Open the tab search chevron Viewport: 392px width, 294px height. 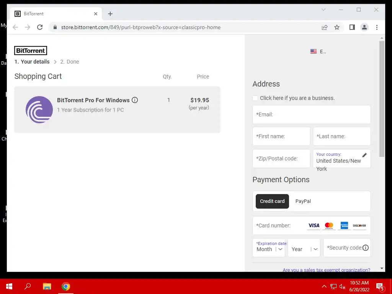(323, 10)
